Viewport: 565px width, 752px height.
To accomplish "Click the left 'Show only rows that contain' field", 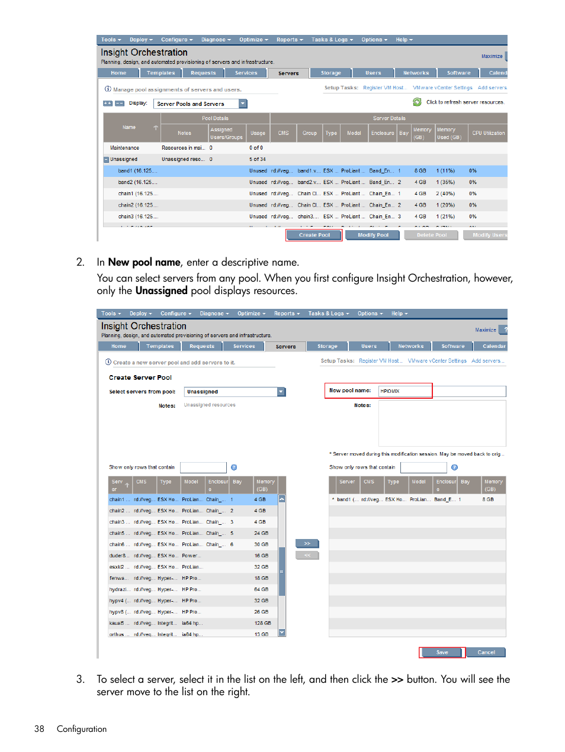I will (203, 467).
